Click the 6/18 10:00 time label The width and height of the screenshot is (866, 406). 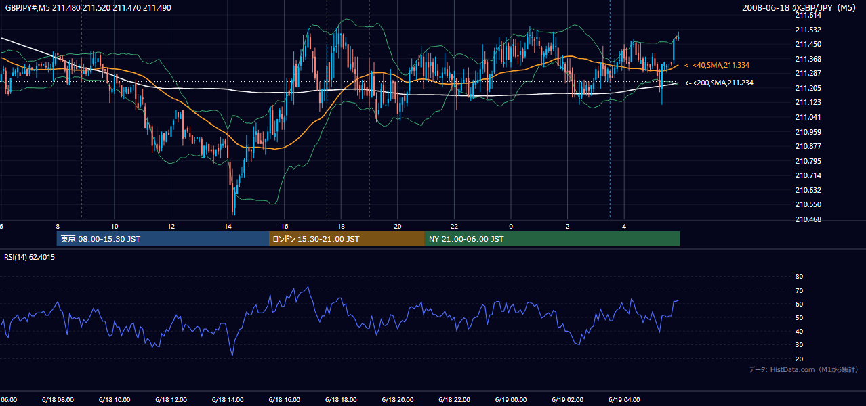(114, 400)
